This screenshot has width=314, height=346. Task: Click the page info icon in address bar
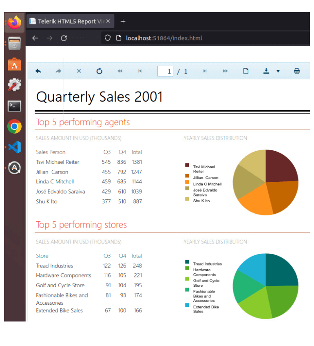click(x=119, y=38)
